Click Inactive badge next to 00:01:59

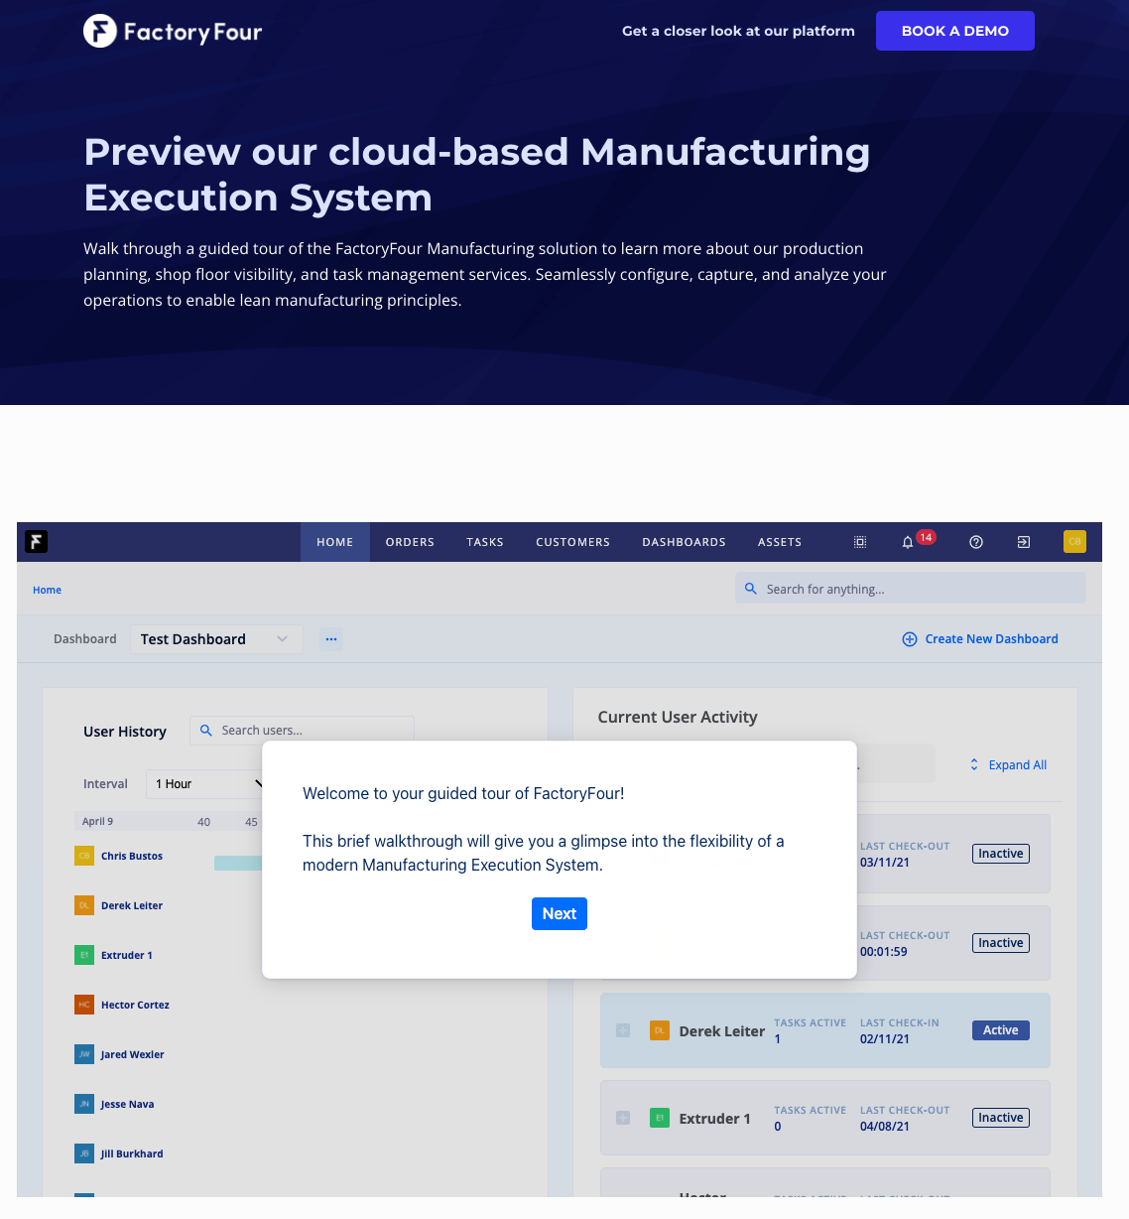1001,943
